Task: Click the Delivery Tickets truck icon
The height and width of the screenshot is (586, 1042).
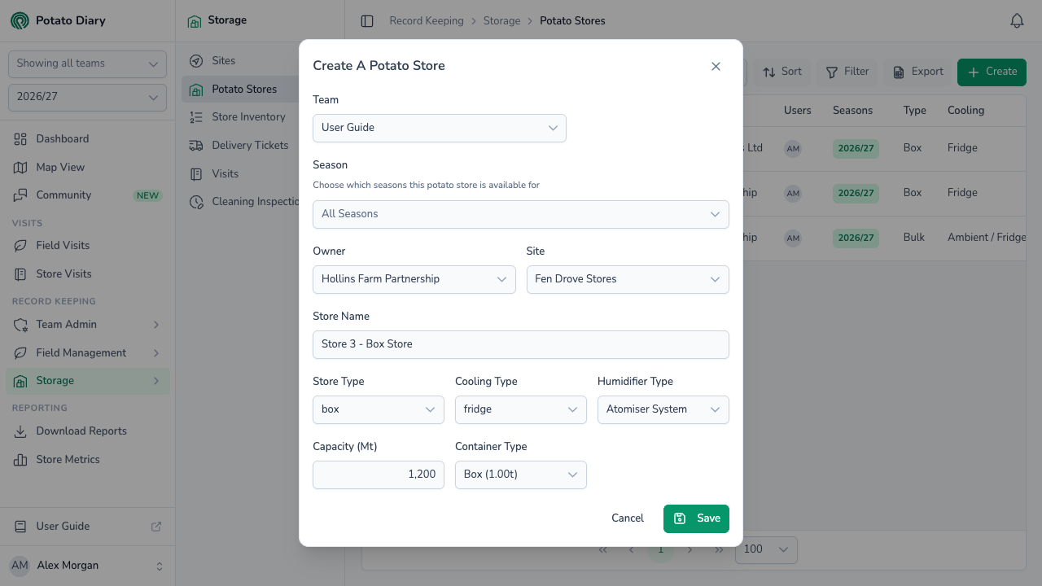Action: click(x=196, y=146)
